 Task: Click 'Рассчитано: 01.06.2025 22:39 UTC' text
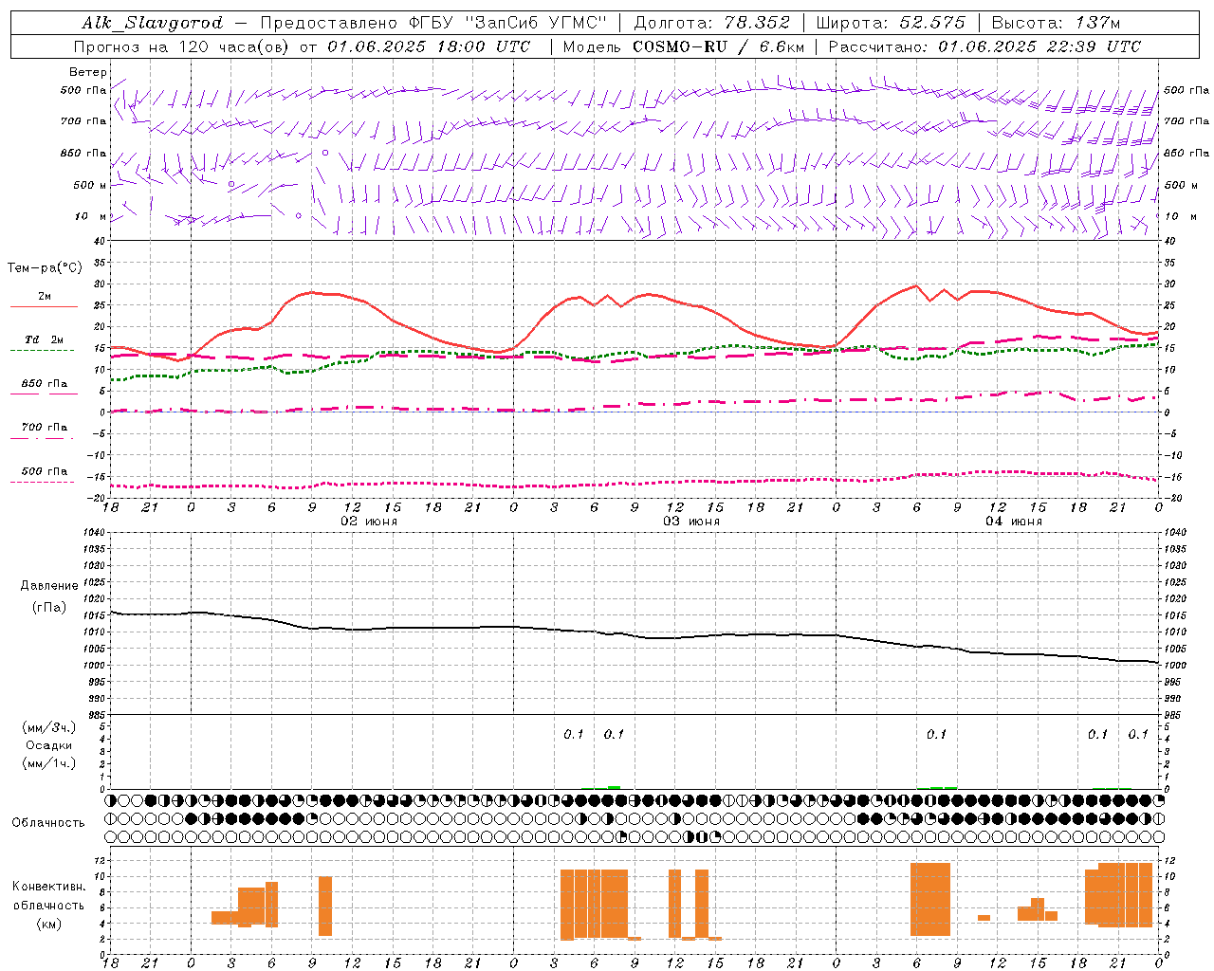984,46
